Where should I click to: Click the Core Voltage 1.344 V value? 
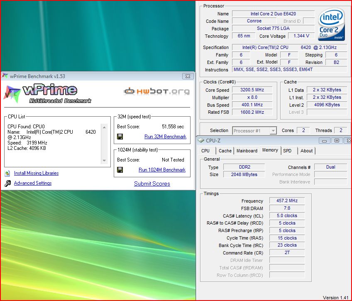click(x=301, y=36)
